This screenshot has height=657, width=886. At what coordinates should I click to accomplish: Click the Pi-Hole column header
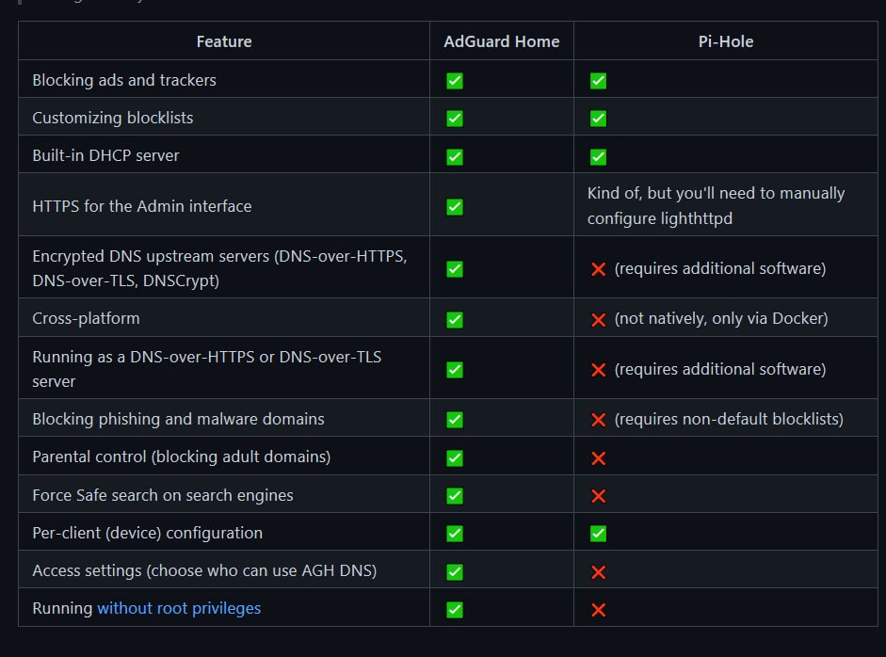click(x=726, y=41)
